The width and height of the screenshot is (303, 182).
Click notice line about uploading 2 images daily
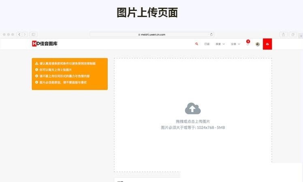pos(55,70)
